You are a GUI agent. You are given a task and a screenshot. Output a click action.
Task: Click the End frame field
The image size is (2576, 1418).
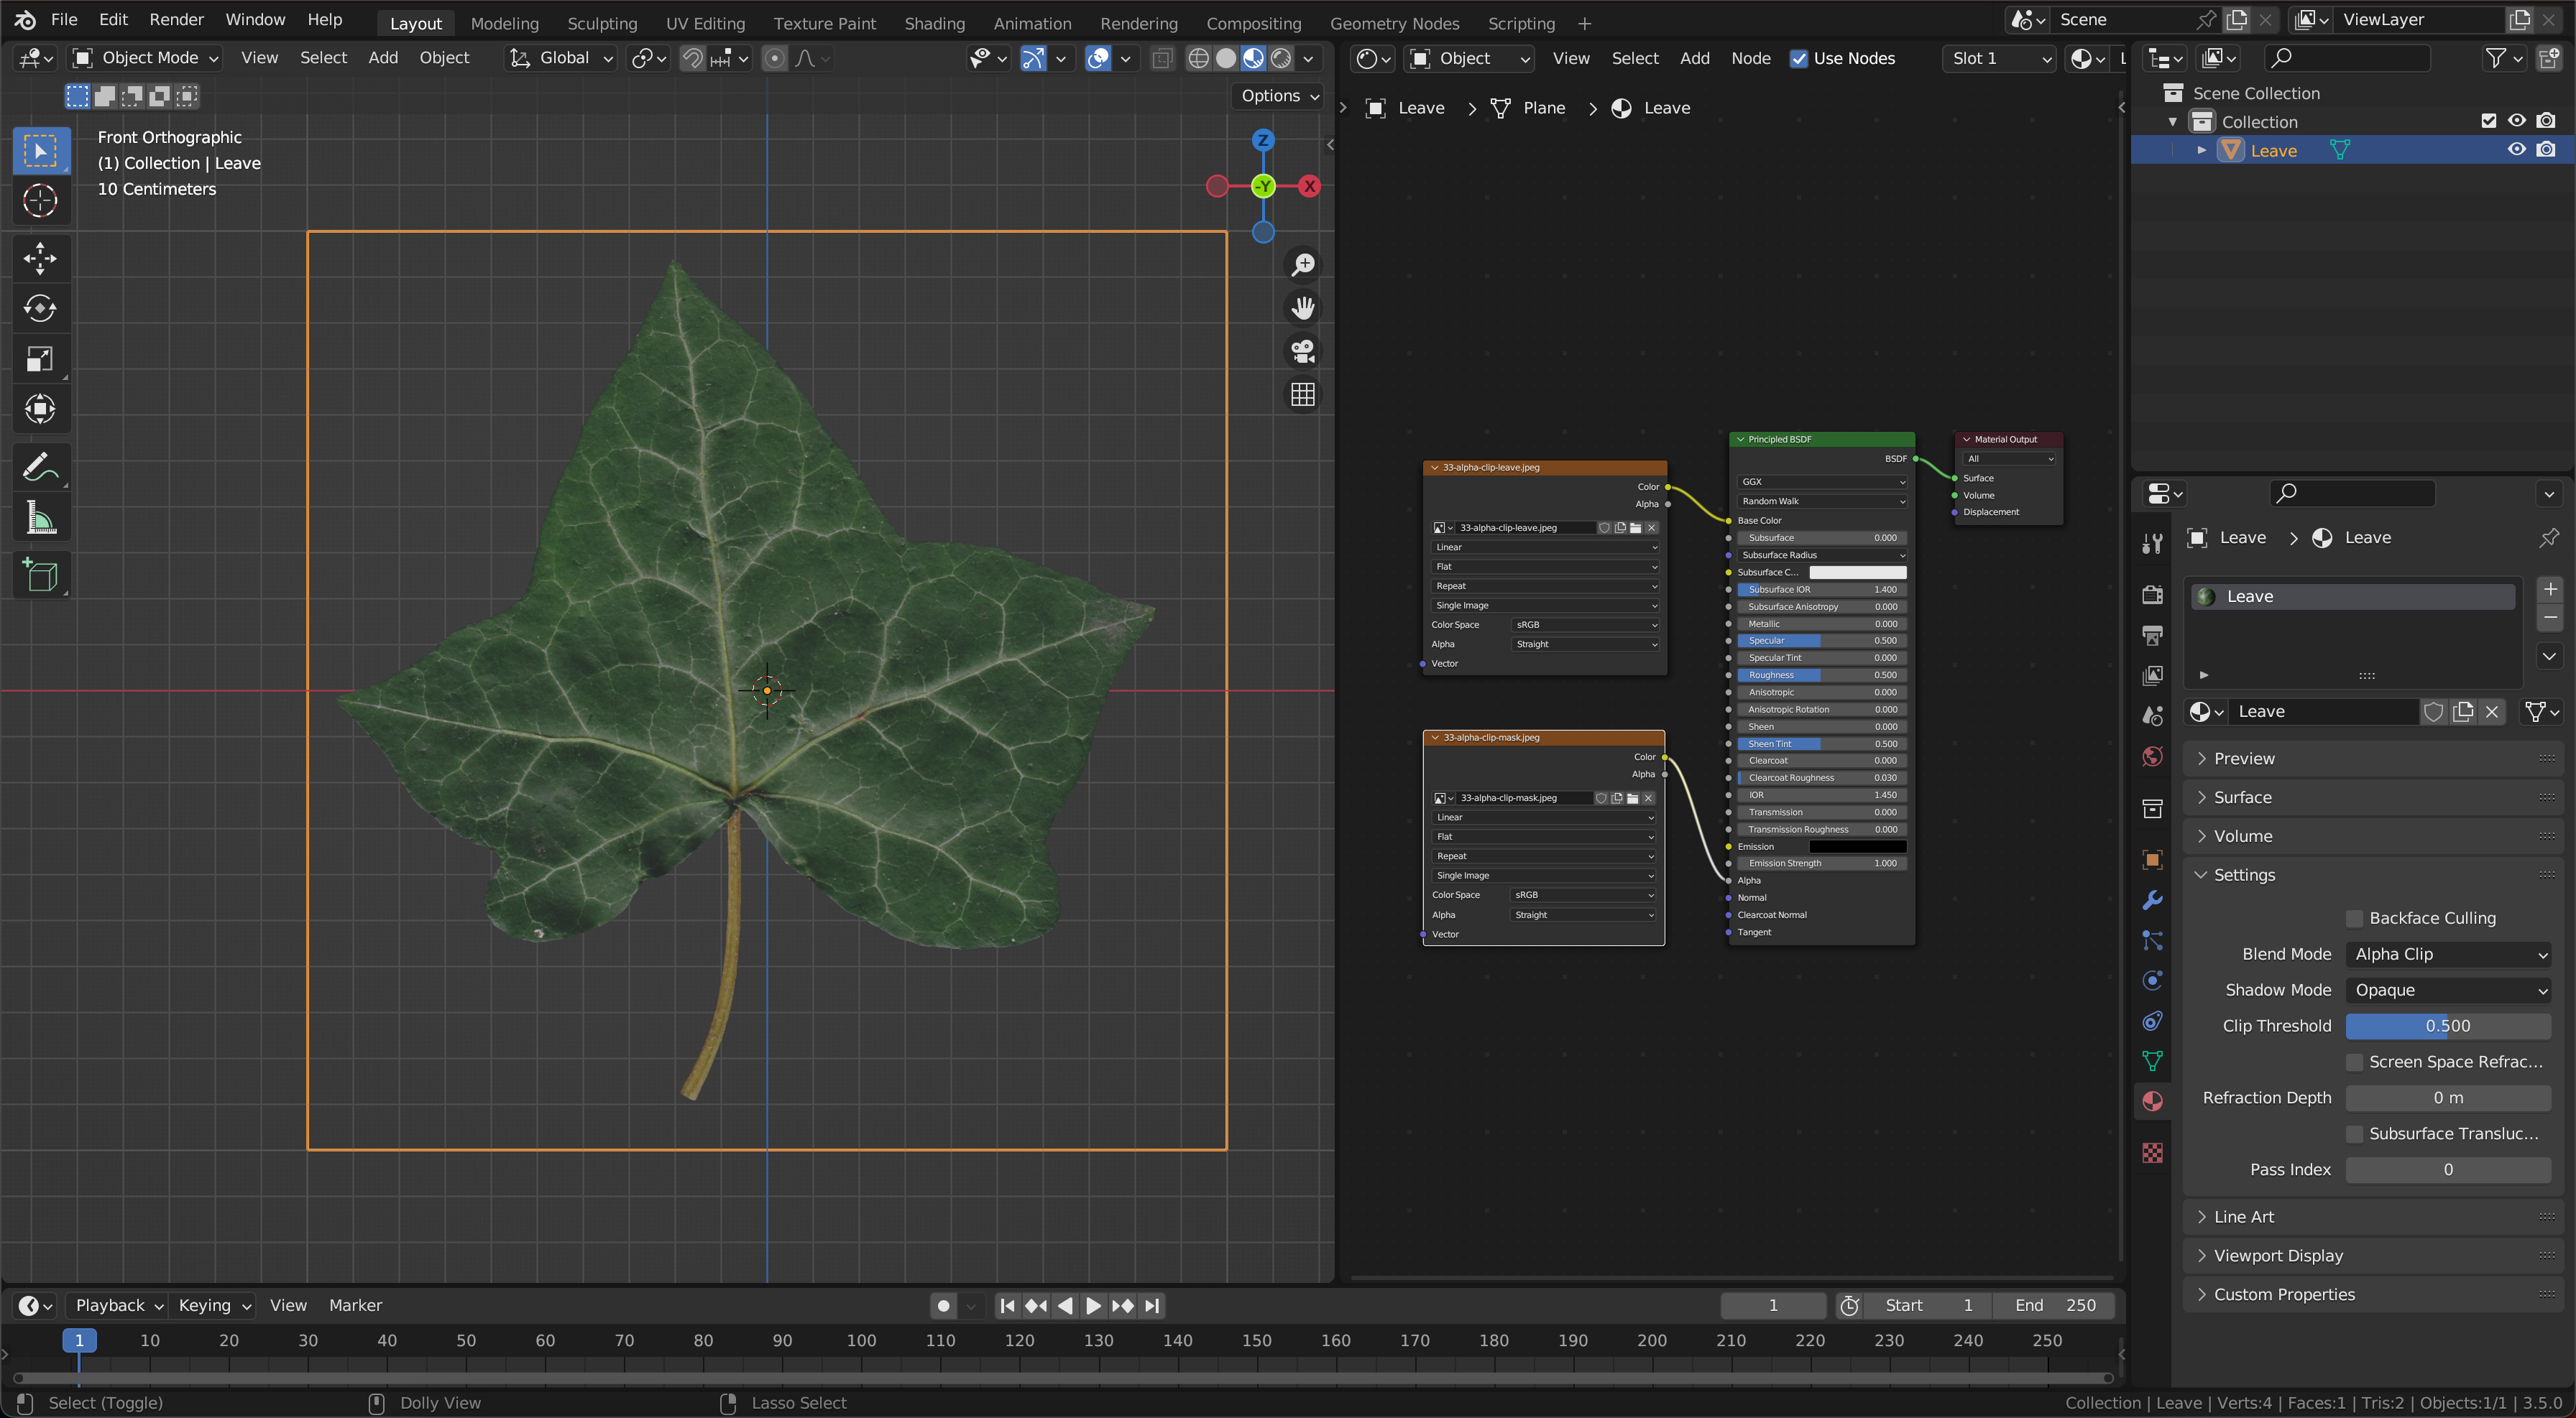coord(2054,1305)
